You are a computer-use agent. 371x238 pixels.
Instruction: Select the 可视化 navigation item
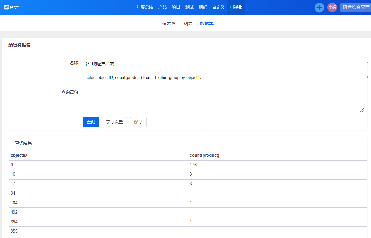(236, 7)
